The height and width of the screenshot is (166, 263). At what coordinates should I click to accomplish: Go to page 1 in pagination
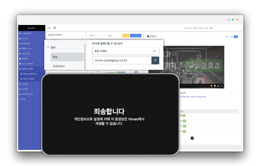pyautogui.click(x=192, y=138)
